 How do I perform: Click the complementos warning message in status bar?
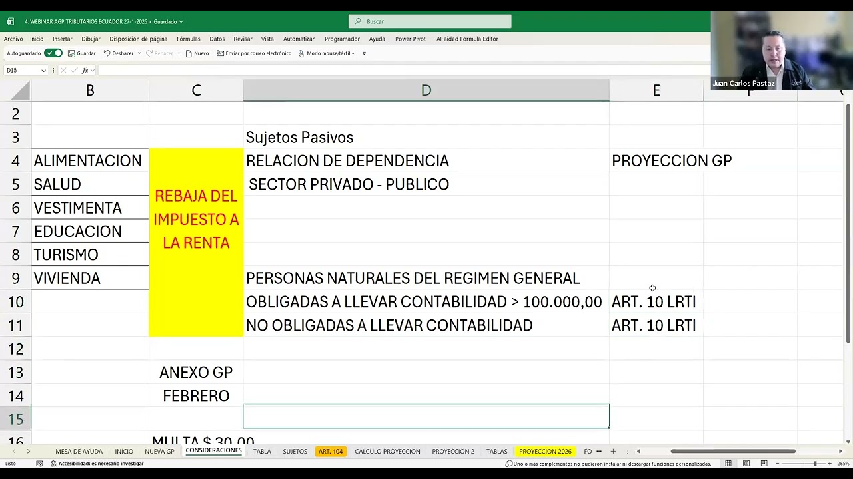pyautogui.click(x=608, y=464)
